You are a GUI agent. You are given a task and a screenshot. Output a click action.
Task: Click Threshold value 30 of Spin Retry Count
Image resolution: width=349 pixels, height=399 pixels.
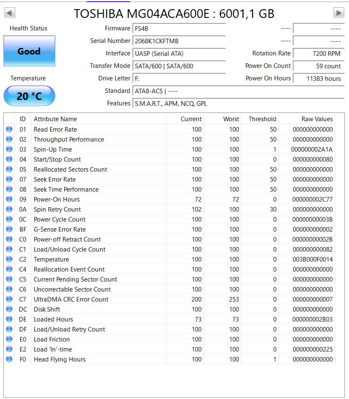click(273, 209)
